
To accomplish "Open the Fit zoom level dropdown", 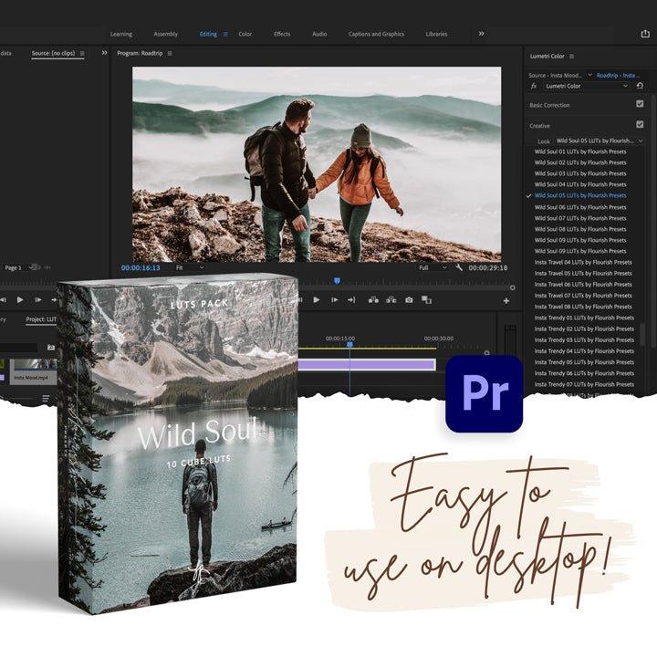I will tap(189, 268).
